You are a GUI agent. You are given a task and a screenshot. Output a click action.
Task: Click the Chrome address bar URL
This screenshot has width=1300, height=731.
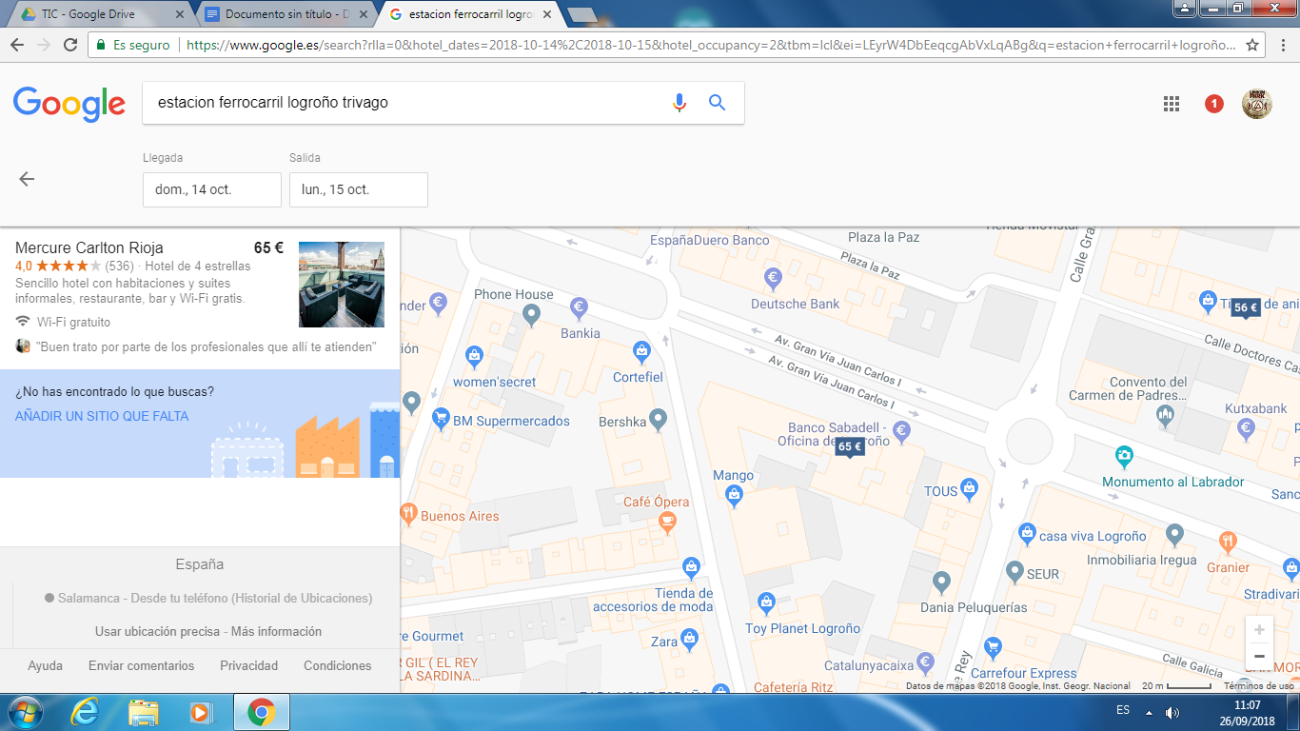click(710, 45)
